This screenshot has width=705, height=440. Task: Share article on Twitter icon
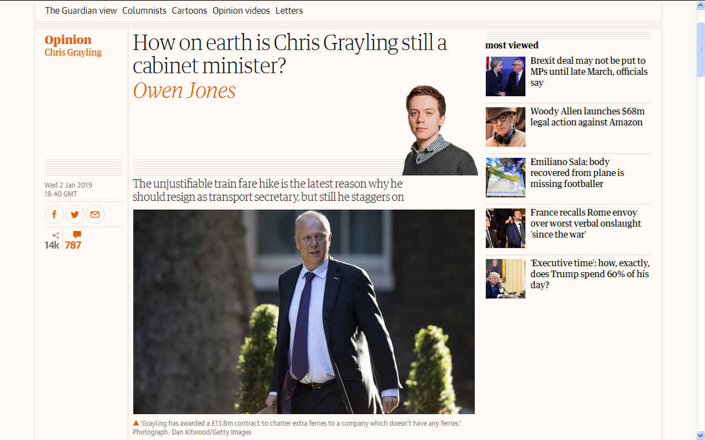[75, 215]
